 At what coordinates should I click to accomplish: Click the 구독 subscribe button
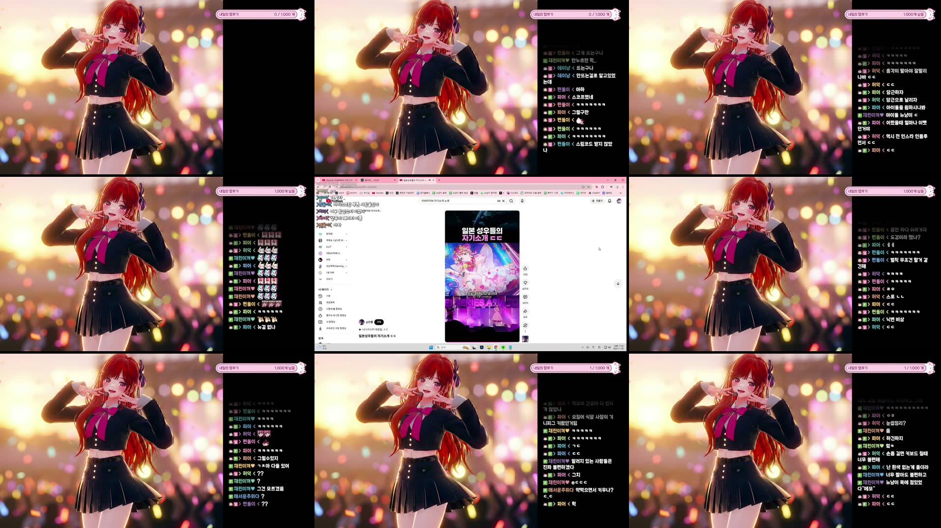(379, 322)
